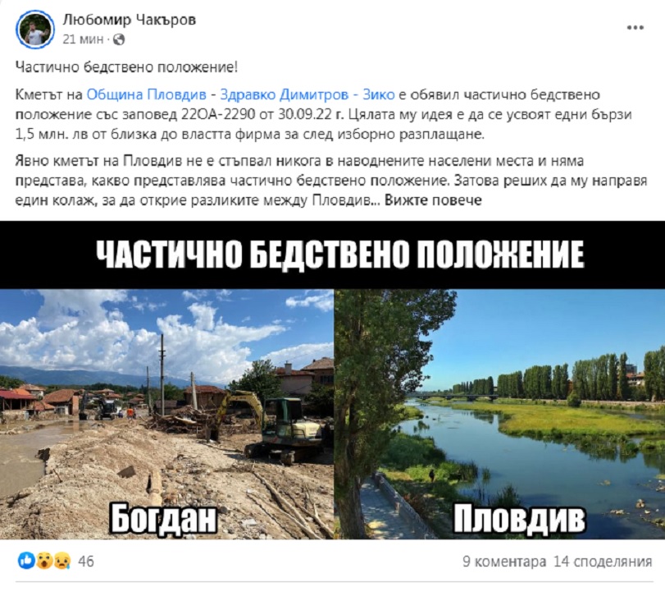Click the Пловдив caption on the image
Image resolution: width=665 pixels, height=592 pixels.
520,518
